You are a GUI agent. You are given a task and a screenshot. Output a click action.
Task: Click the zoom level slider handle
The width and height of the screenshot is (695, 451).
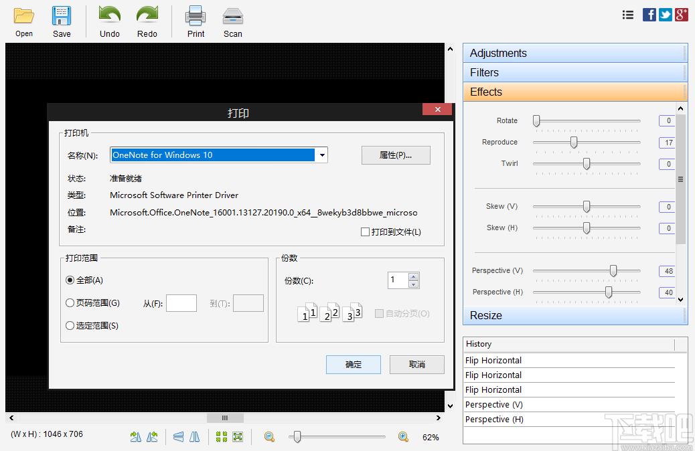[x=297, y=437]
